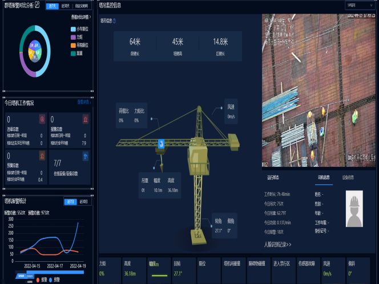379x284 pixels.
Task: Click the orange warning total icon
Action: pos(42,155)
